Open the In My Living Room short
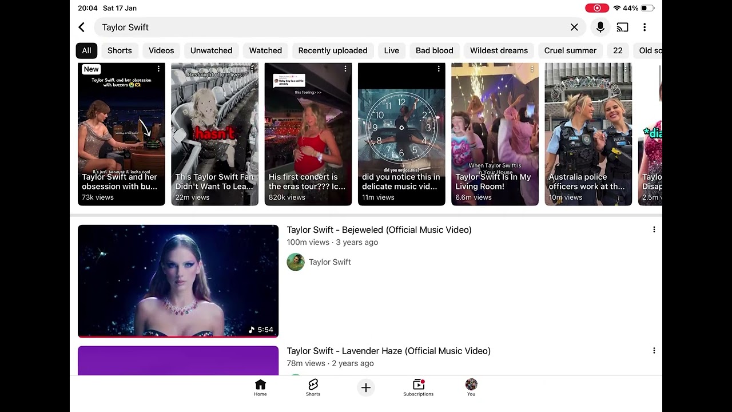Image resolution: width=732 pixels, height=412 pixels. tap(495, 134)
